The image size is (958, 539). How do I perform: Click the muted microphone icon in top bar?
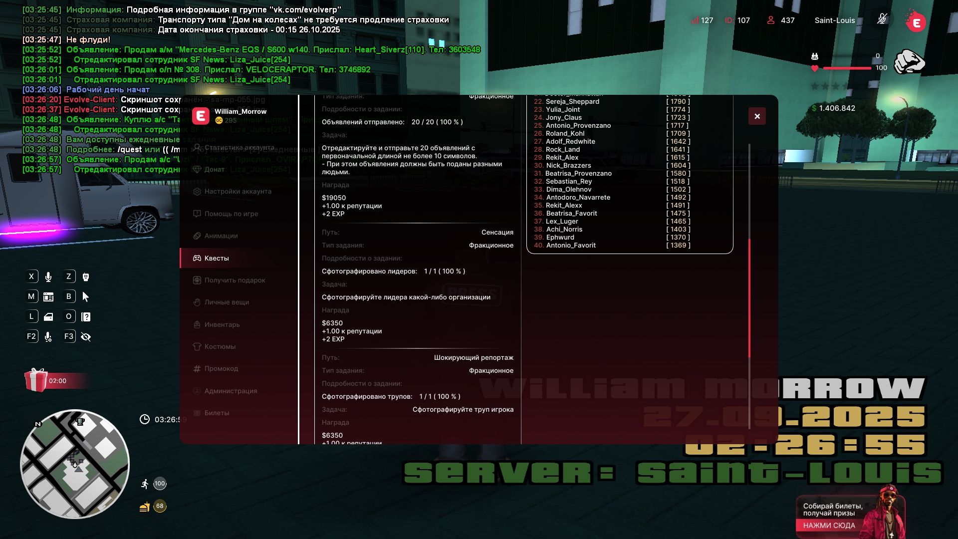pyautogui.click(x=882, y=19)
